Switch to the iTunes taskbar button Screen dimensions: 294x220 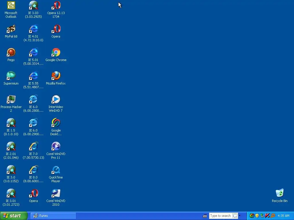point(53,216)
